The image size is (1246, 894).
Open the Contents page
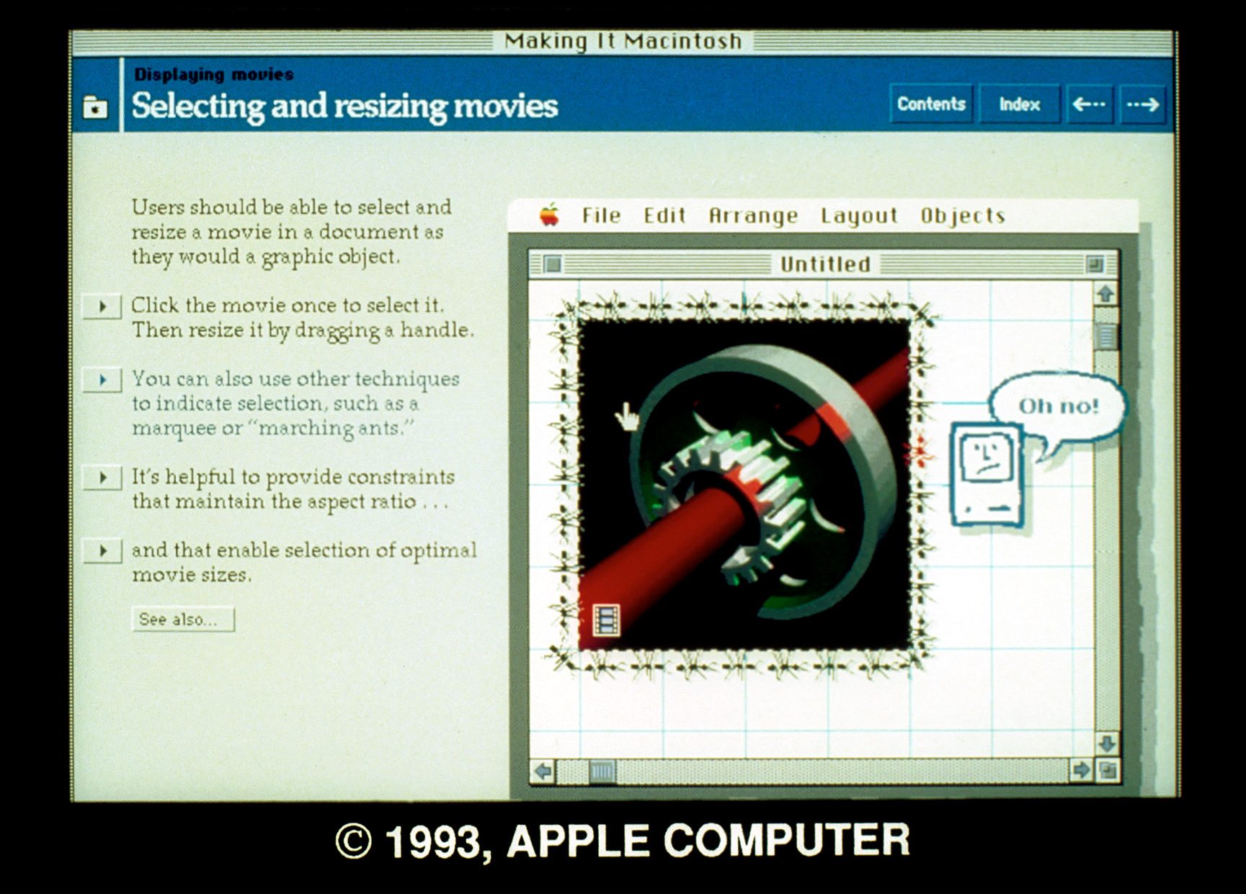[931, 104]
